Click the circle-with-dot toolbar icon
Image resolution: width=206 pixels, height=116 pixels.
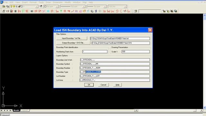click(100, 11)
